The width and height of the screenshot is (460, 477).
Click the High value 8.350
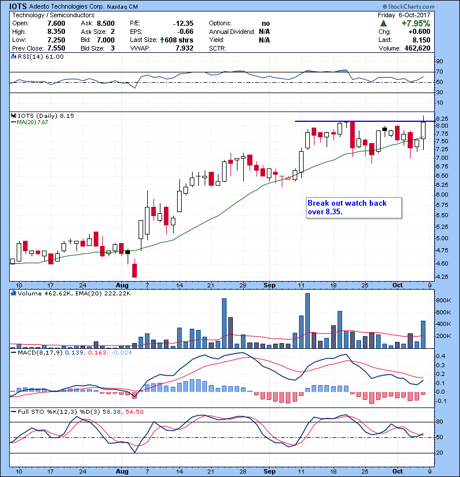click(x=56, y=32)
